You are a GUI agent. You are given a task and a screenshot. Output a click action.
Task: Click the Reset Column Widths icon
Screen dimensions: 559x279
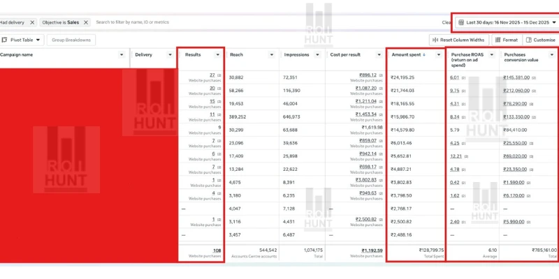point(435,40)
